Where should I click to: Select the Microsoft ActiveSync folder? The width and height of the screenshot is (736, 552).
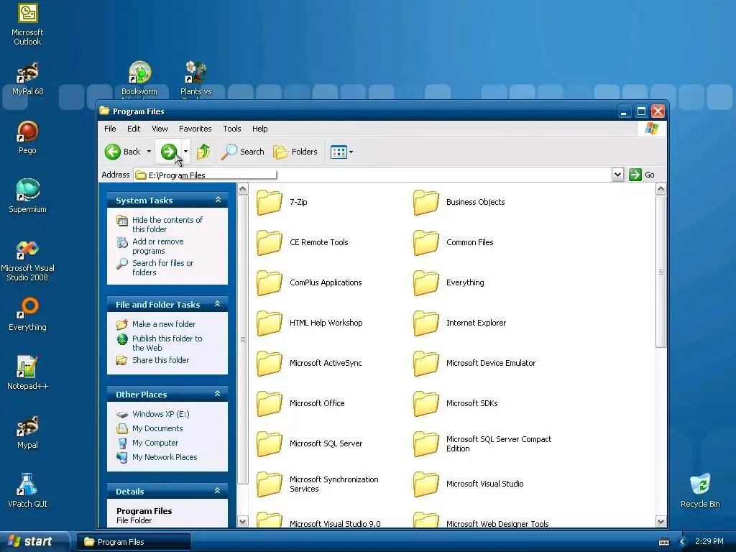309,363
